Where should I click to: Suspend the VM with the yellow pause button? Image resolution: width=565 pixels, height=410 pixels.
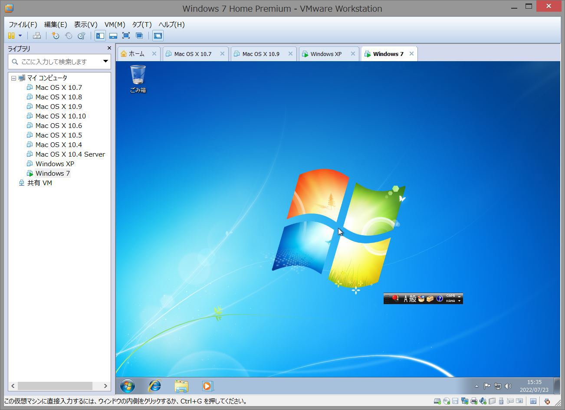tap(11, 36)
